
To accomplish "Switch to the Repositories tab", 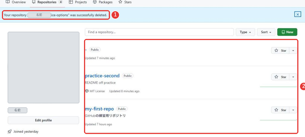I will (47, 2).
